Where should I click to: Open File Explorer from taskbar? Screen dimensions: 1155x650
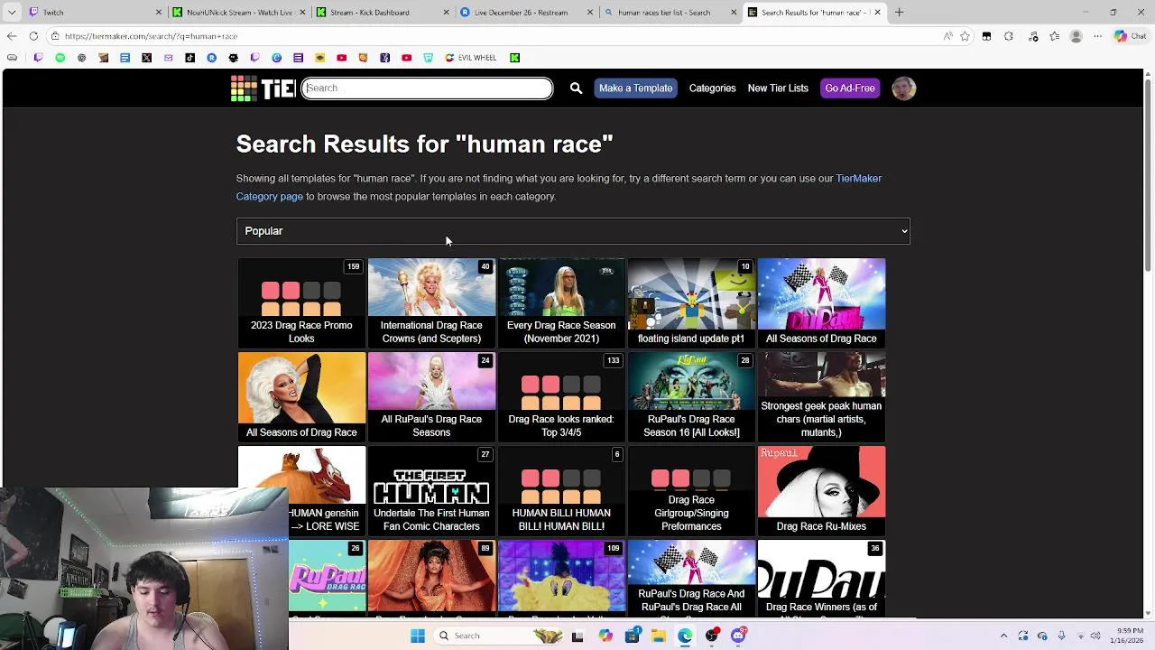click(x=658, y=636)
